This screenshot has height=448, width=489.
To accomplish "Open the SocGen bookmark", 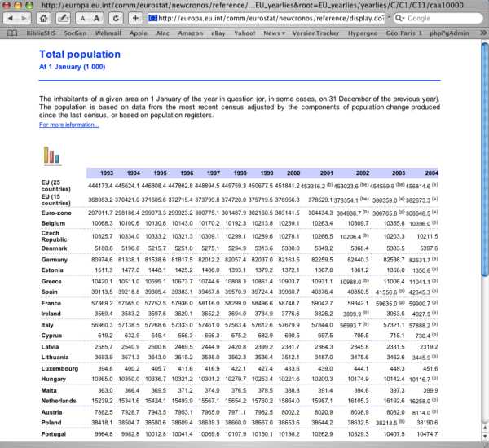I will coord(75,33).
